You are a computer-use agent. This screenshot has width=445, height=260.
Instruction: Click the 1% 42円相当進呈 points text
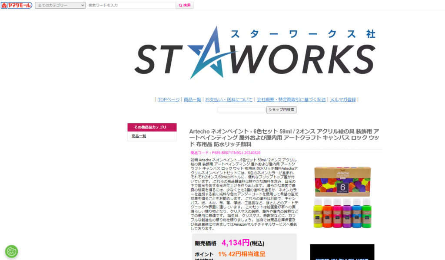pyautogui.click(x=242, y=254)
